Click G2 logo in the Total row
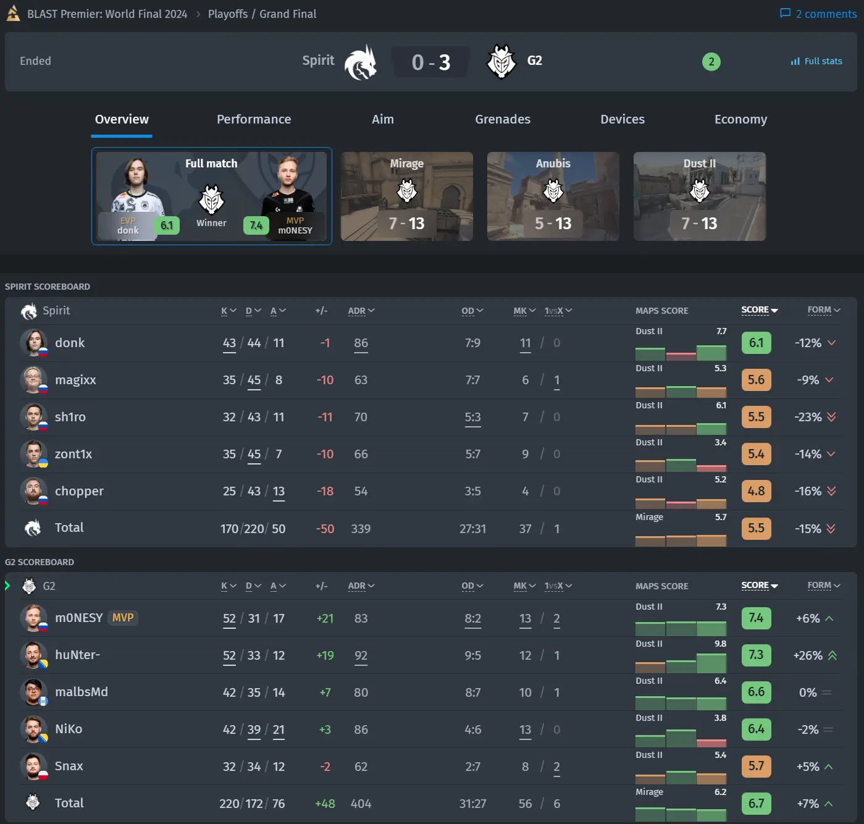The height and width of the screenshot is (824, 864). click(33, 802)
